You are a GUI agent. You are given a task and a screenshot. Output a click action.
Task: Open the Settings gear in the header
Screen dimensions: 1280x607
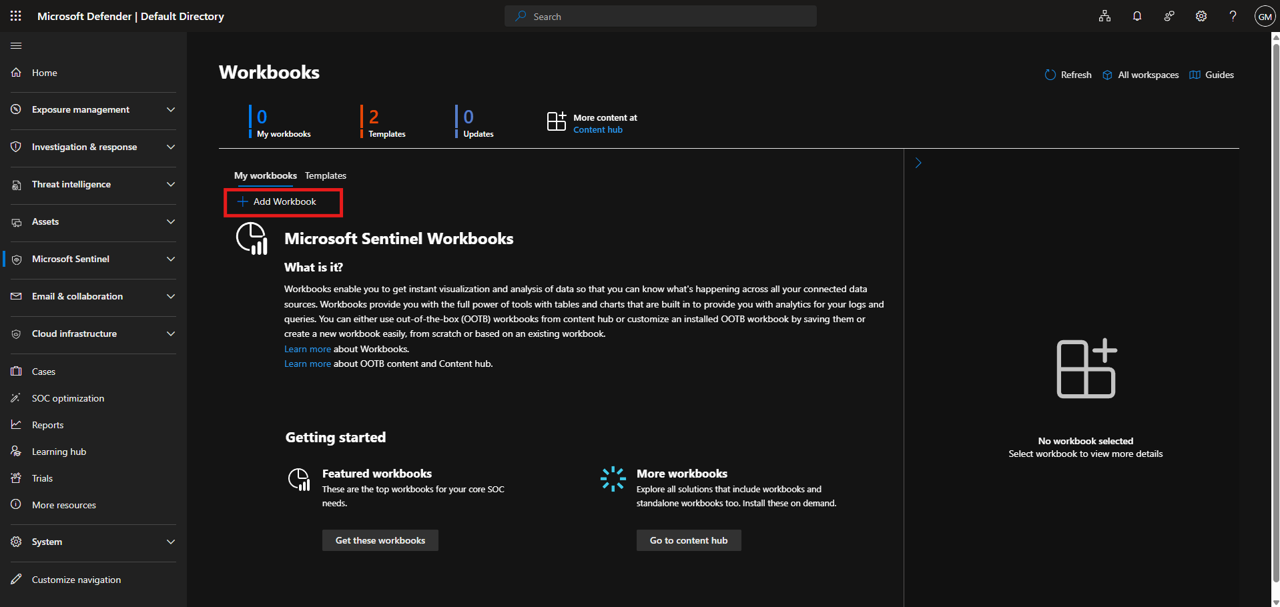click(1201, 16)
